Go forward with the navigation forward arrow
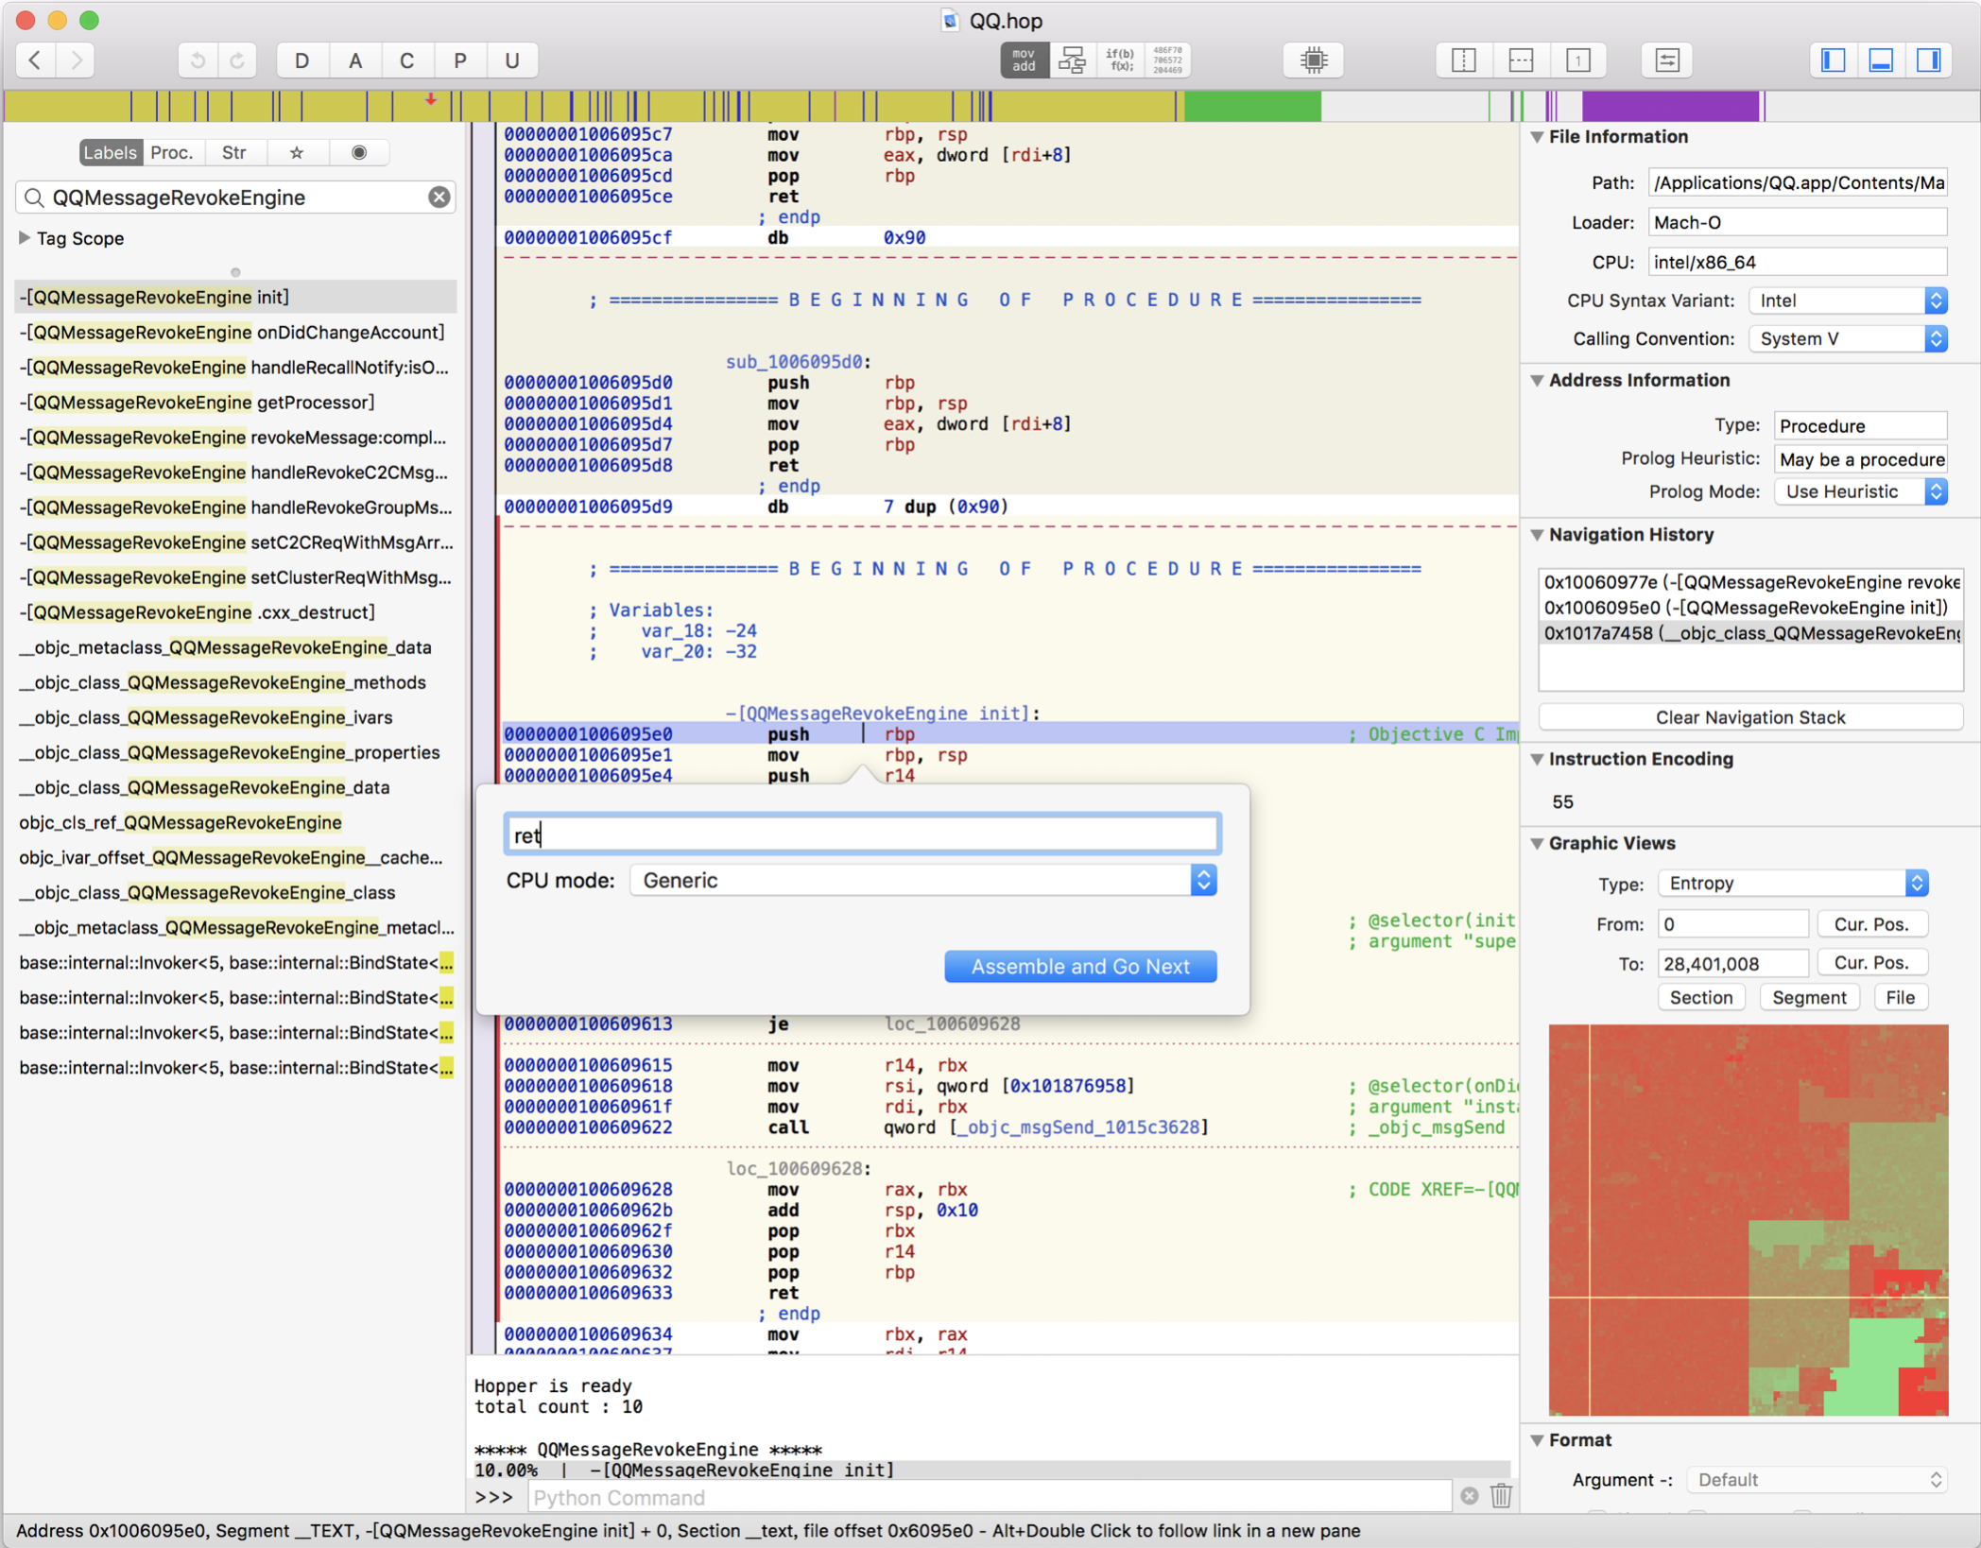This screenshot has height=1548, width=1981. (77, 60)
